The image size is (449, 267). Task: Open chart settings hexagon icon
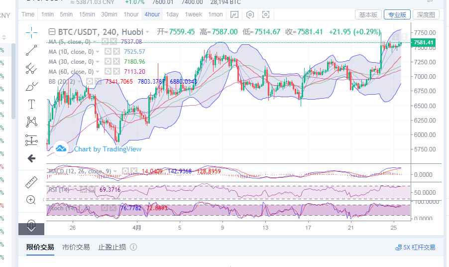[x=250, y=14]
